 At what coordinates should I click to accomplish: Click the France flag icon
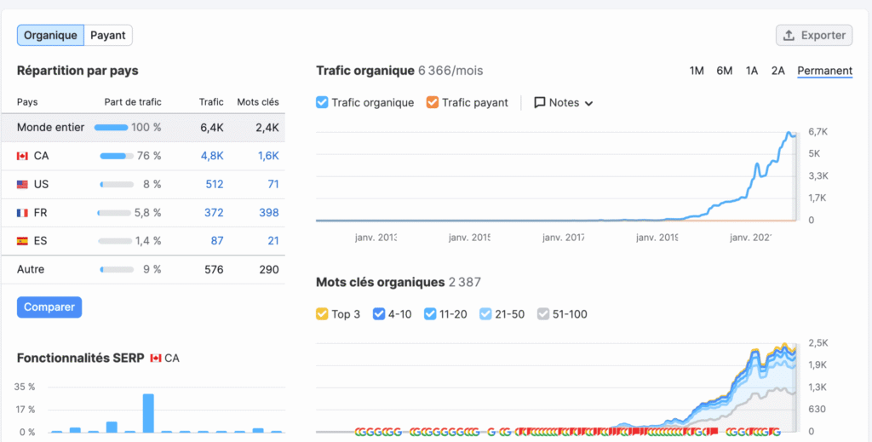pyautogui.click(x=23, y=213)
